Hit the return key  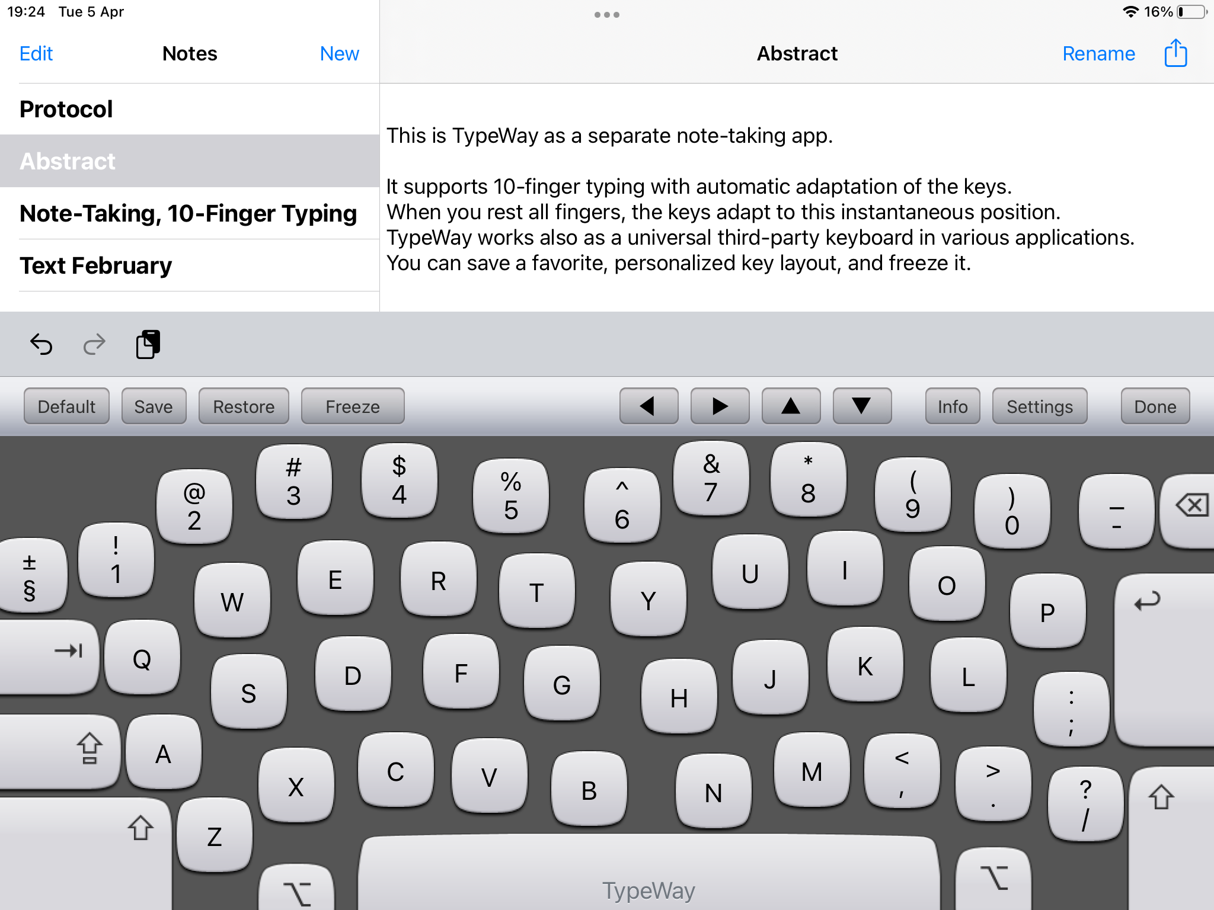tap(1164, 659)
